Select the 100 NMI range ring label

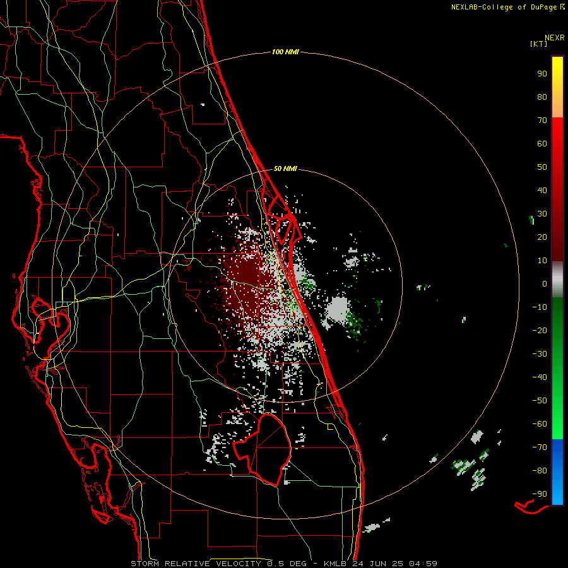tap(285, 52)
